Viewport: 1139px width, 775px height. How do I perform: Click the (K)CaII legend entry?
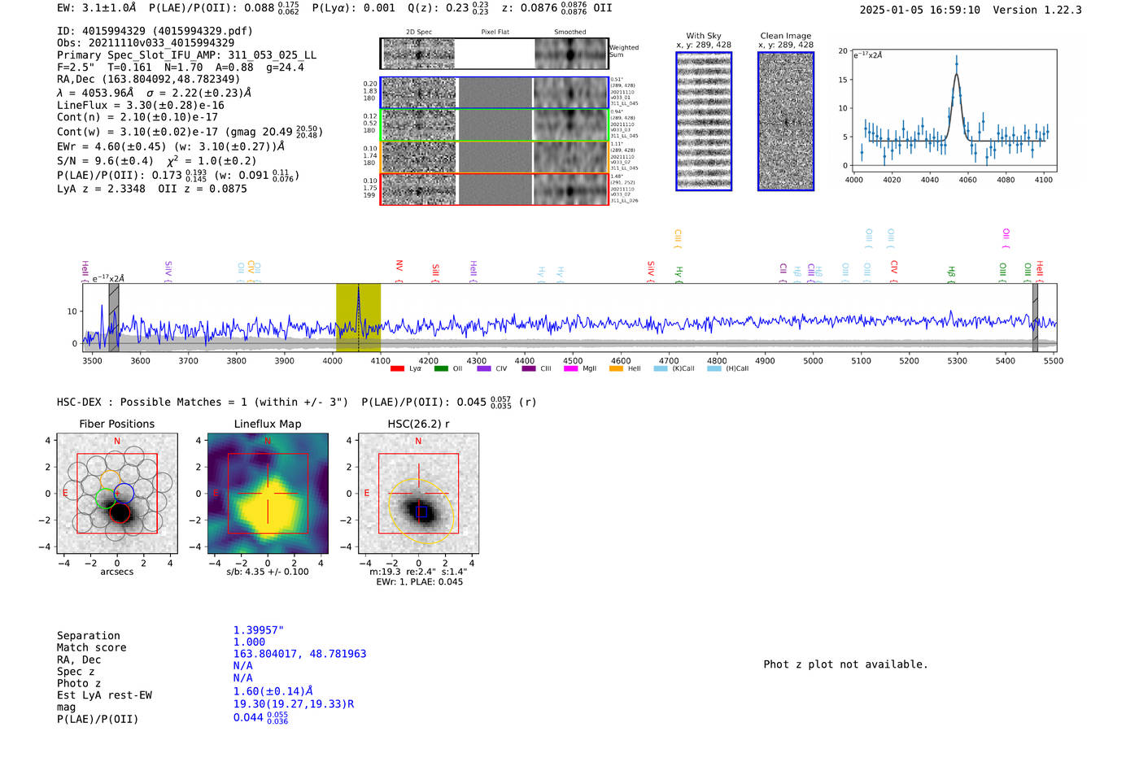point(674,368)
